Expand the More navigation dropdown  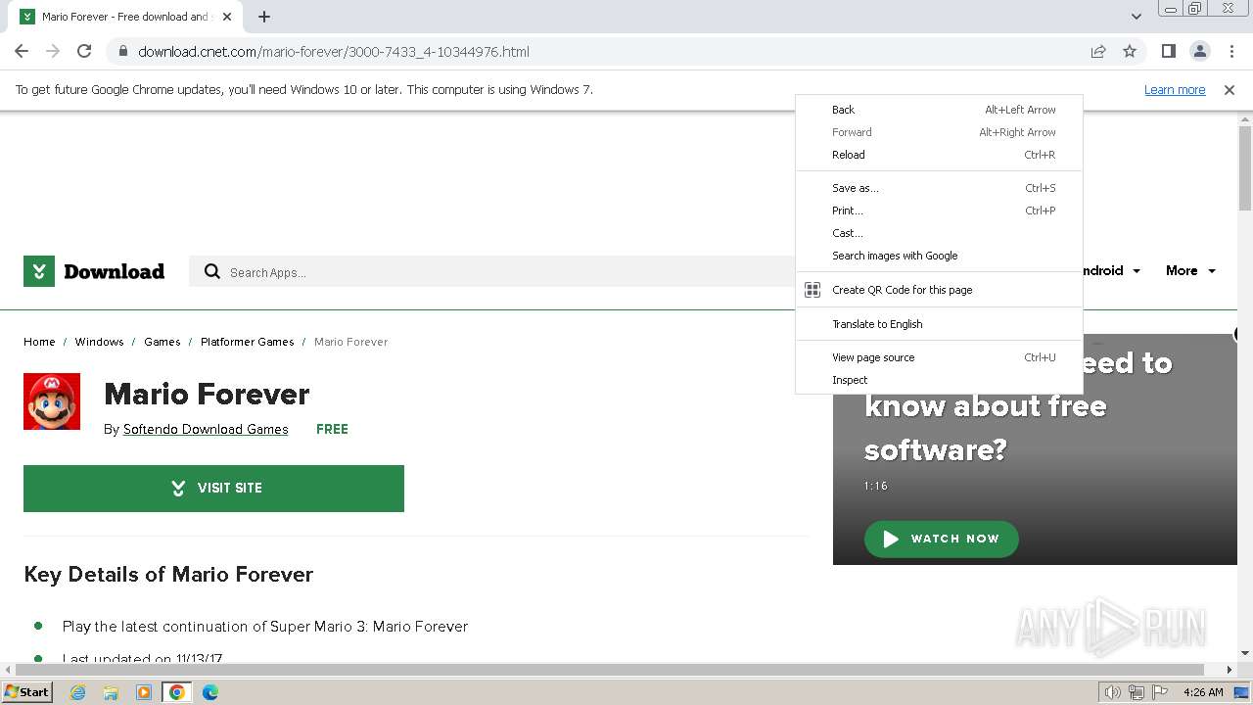pos(1190,271)
